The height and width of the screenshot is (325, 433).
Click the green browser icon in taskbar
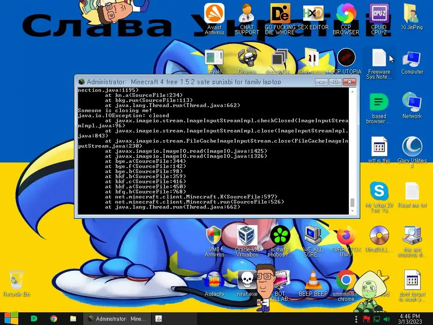tap(34, 319)
